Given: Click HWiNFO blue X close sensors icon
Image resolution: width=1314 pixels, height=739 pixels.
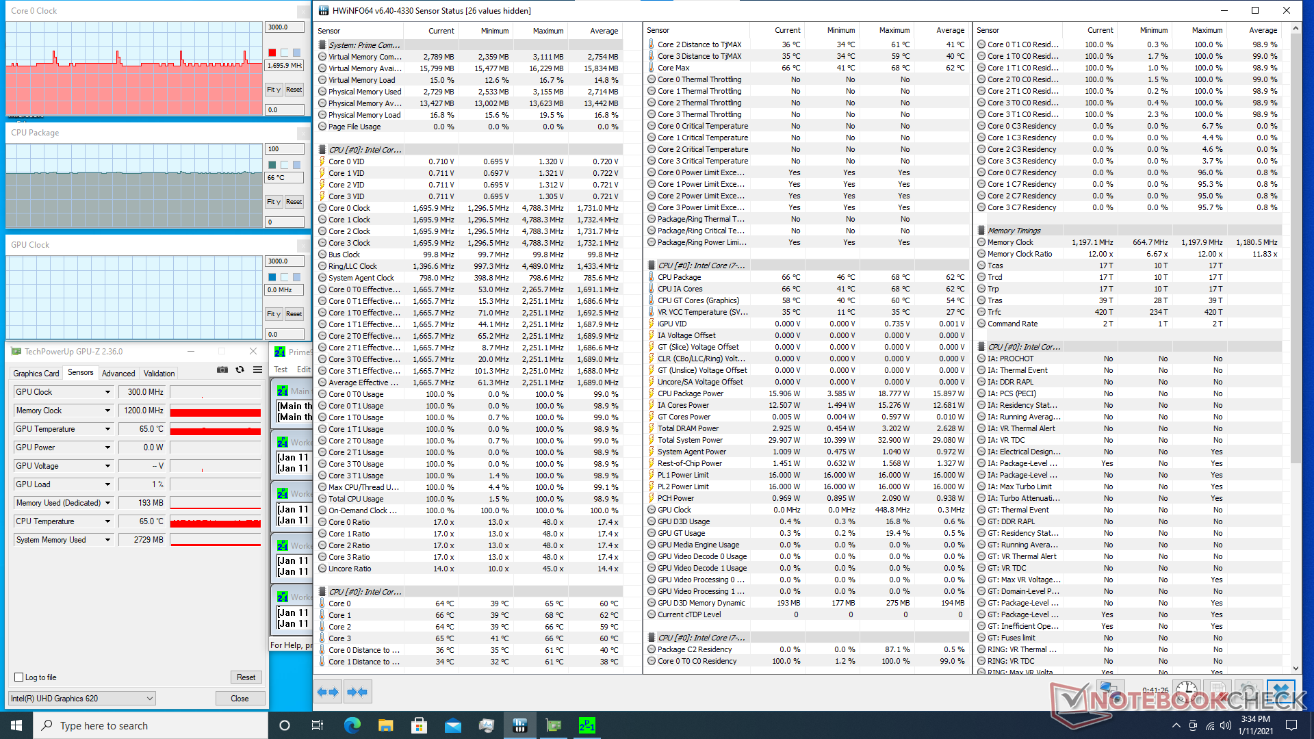Looking at the screenshot, I should [1280, 690].
